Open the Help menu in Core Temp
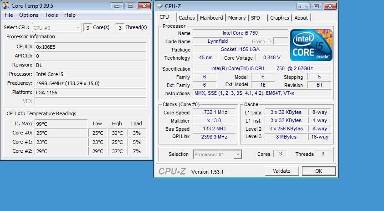Screen dimensions: 384x211 [x=70, y=15]
